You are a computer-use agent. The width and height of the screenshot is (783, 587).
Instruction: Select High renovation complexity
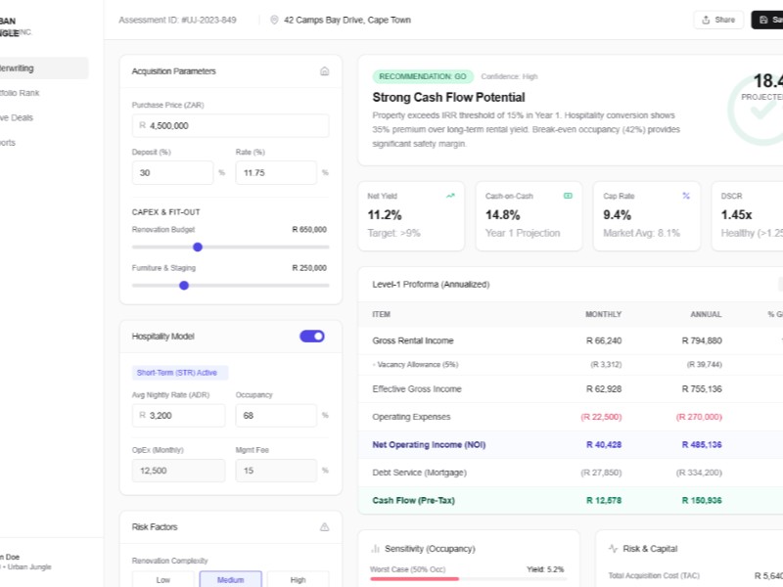298,579
